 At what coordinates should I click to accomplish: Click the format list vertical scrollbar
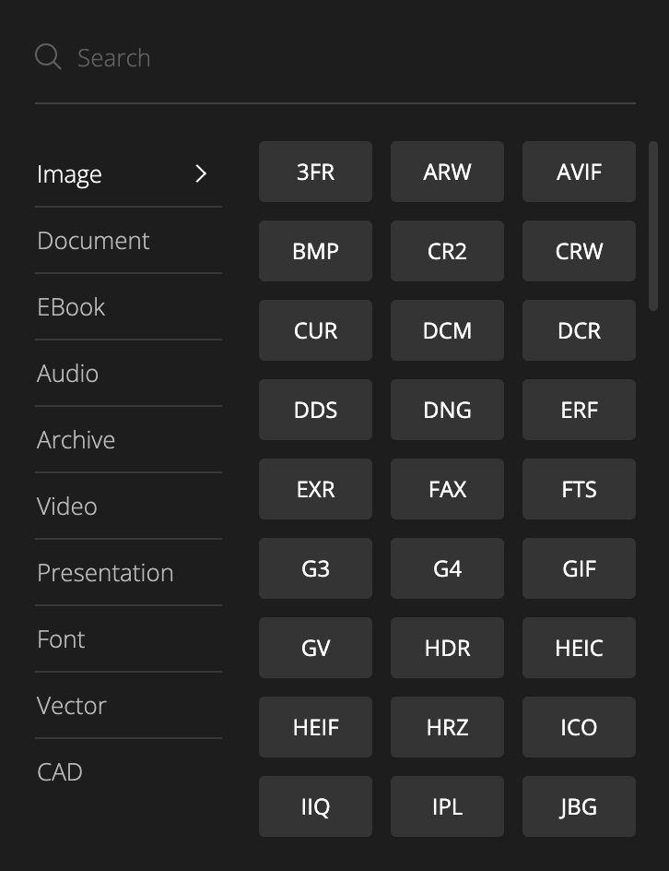(x=653, y=226)
